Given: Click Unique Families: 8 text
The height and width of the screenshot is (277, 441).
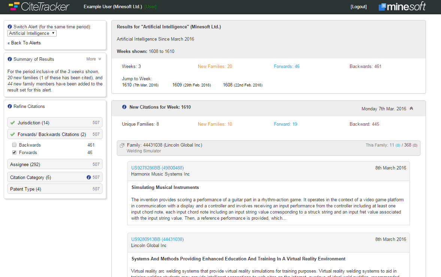Looking at the screenshot, I should pyautogui.click(x=141, y=124).
